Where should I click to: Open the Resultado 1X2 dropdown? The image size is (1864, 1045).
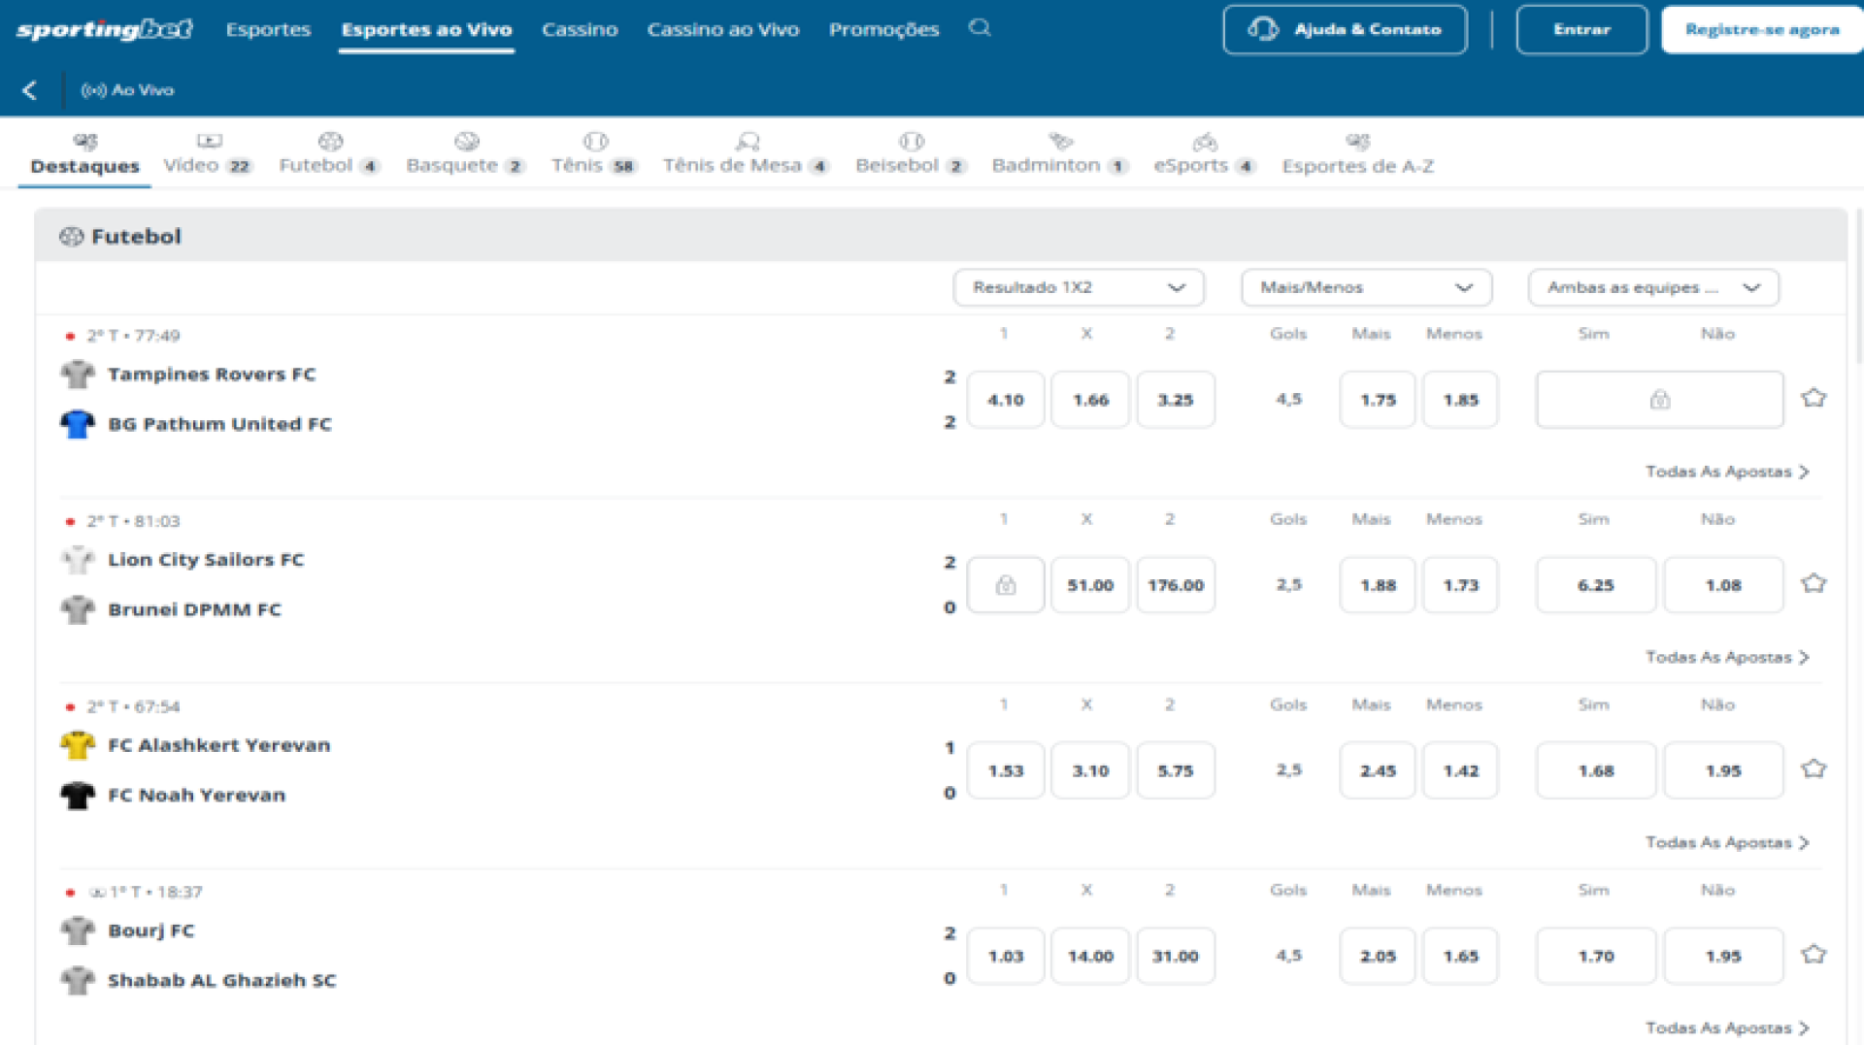1078,287
